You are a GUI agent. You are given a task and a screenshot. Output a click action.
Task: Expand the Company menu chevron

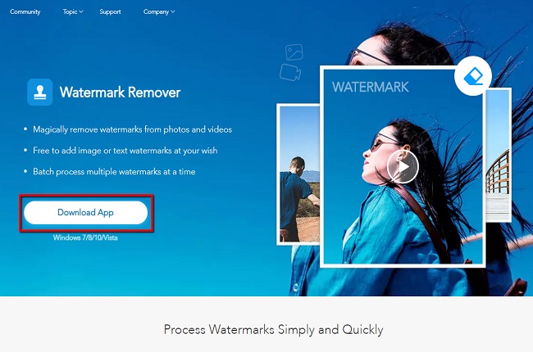click(x=173, y=11)
